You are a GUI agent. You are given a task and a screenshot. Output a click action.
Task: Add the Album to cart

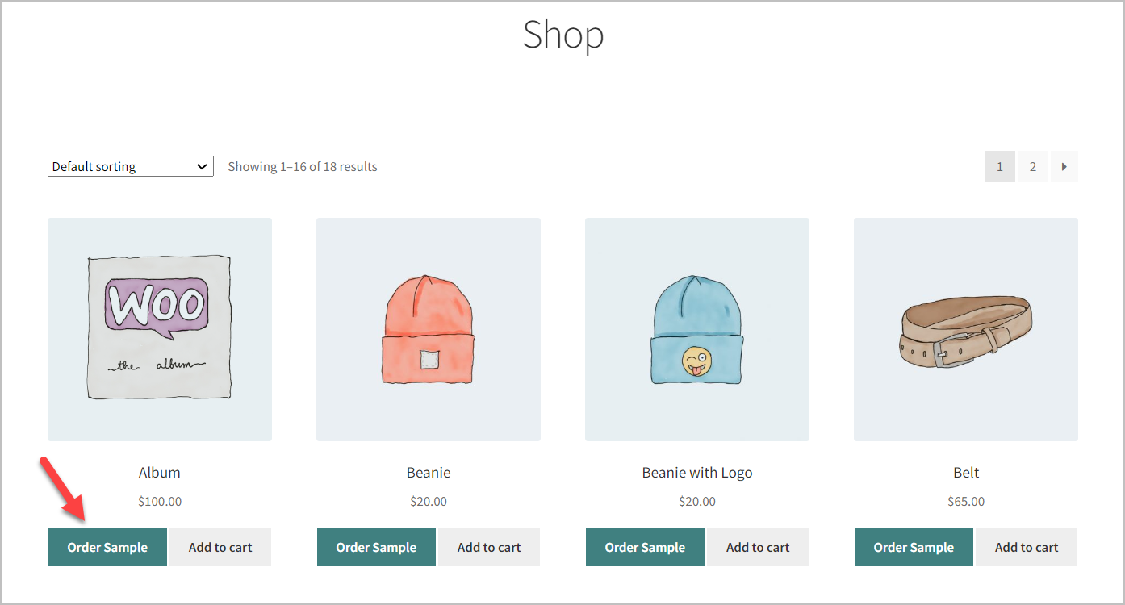pos(220,547)
